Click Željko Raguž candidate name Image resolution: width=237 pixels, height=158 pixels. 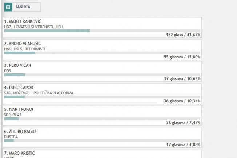tap(20, 131)
